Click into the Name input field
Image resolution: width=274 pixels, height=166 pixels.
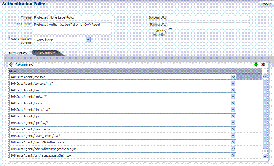(73, 17)
